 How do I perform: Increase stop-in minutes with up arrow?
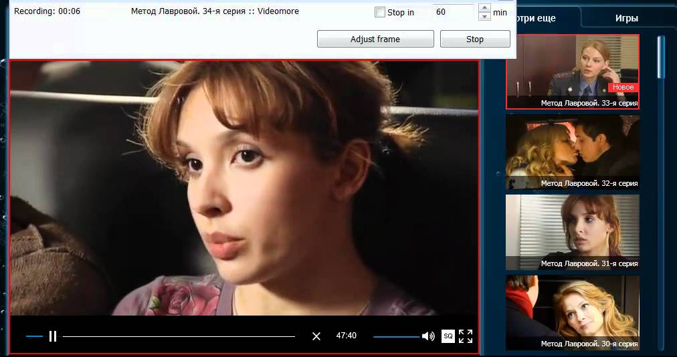coord(484,8)
